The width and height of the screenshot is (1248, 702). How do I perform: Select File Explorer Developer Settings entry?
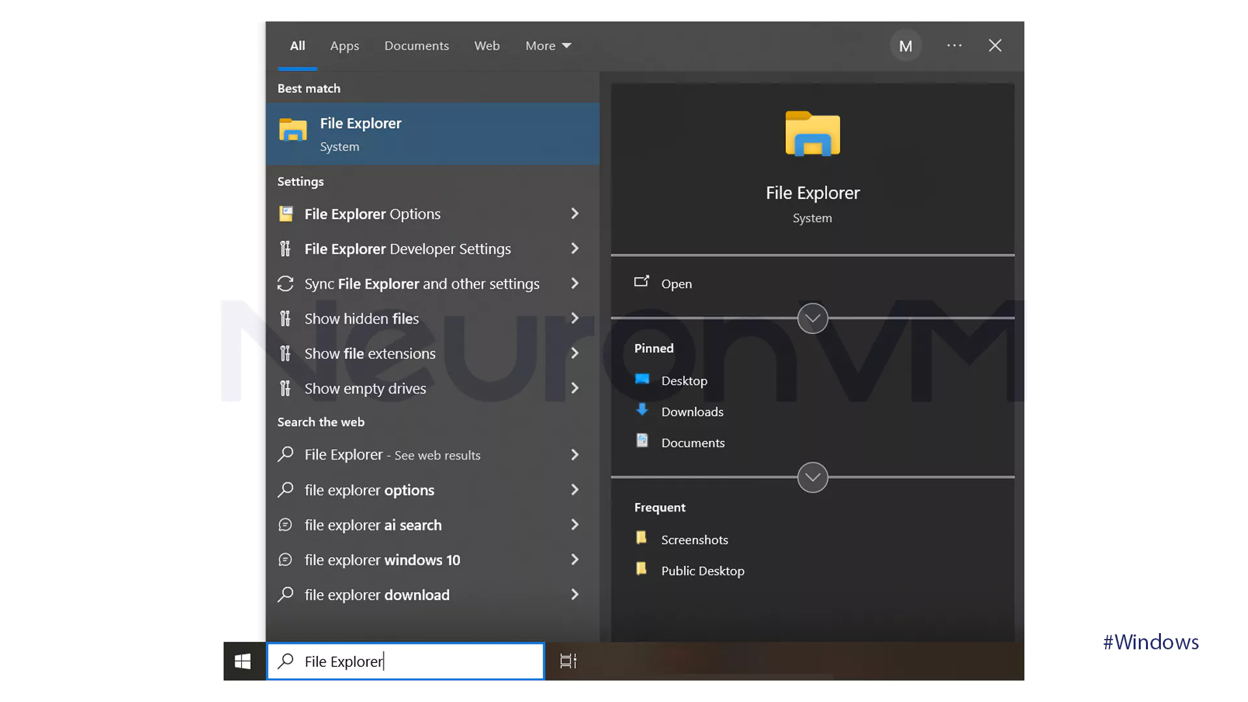click(433, 248)
